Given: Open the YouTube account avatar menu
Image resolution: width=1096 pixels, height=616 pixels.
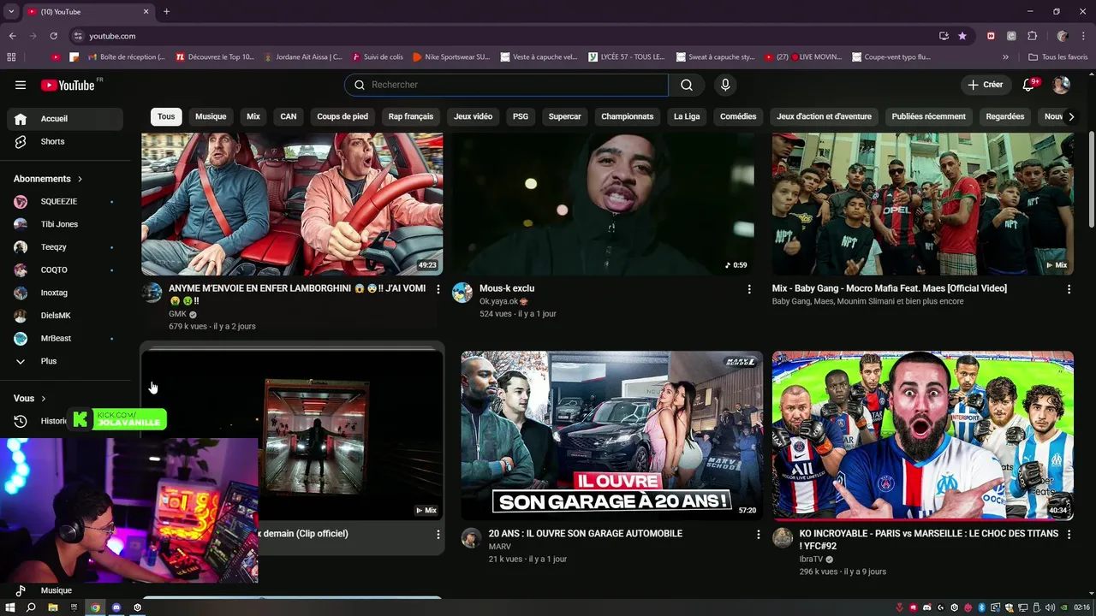Looking at the screenshot, I should [1061, 85].
